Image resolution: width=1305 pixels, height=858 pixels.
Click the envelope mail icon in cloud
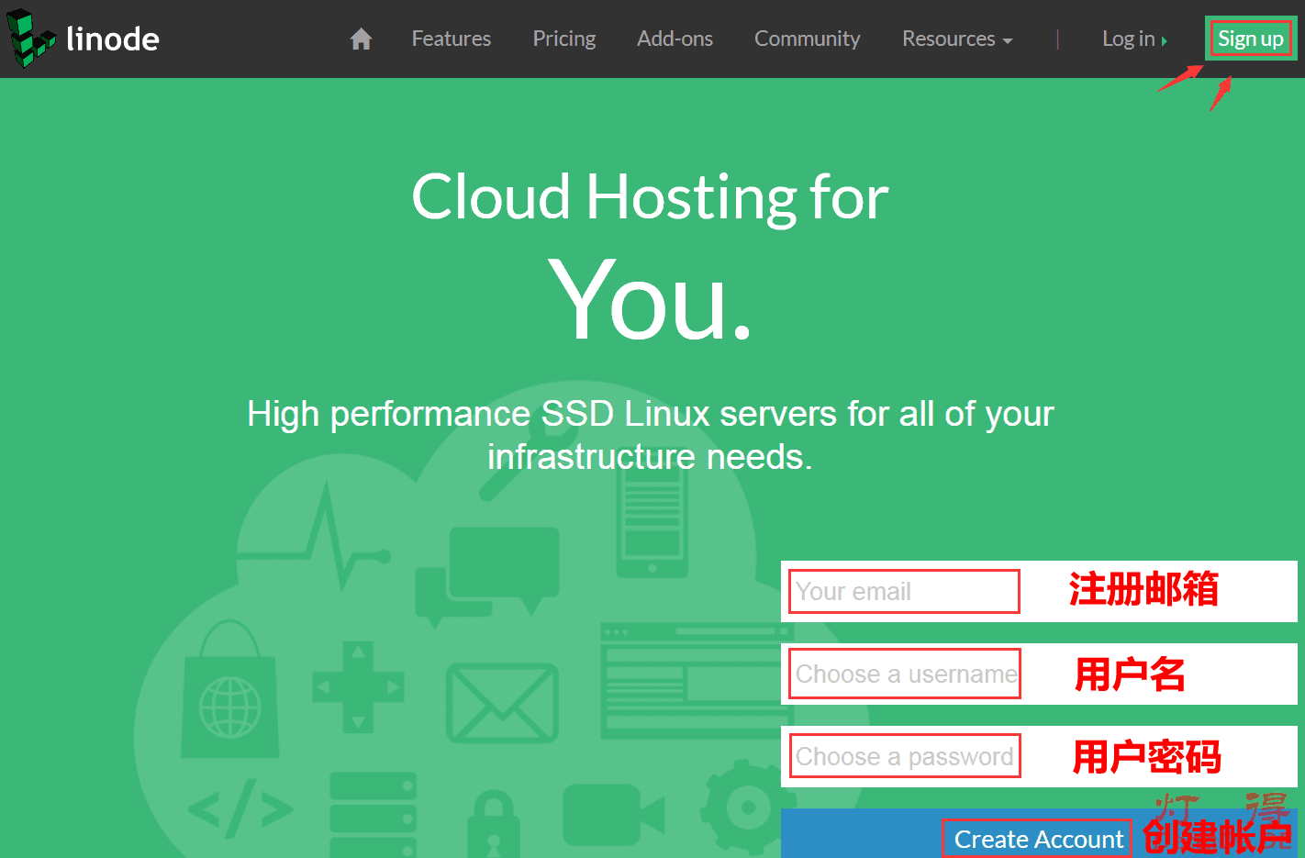pos(502,703)
